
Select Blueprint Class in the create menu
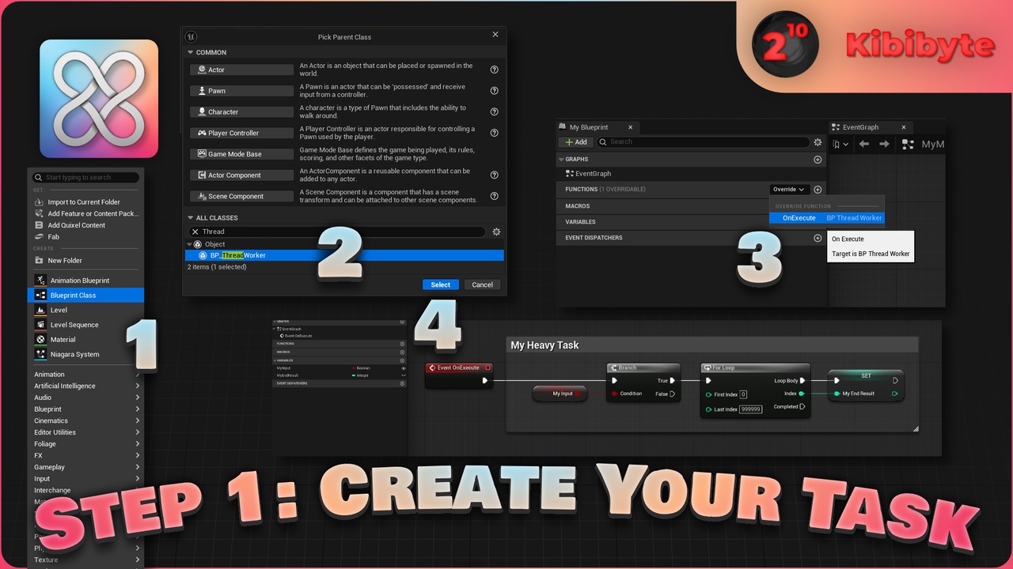tap(85, 295)
